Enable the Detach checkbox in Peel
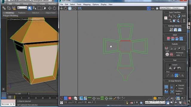Image resolution: width=191 pixels, height=107 pixels. click(x=170, y=65)
